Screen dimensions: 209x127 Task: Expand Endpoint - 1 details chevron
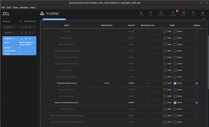tap(34, 33)
